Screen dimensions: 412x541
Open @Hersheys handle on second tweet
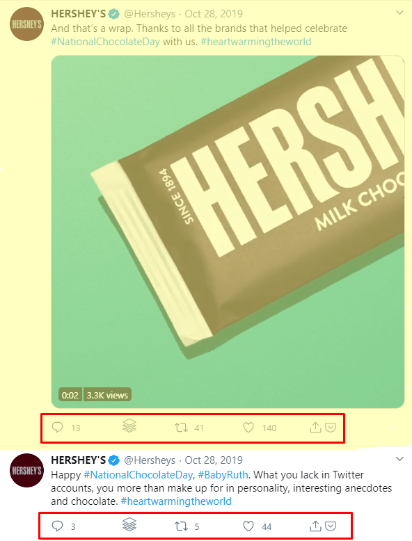150,460
